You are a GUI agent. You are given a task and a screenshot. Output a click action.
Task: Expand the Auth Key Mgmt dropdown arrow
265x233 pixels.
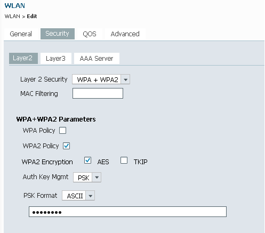97,178
